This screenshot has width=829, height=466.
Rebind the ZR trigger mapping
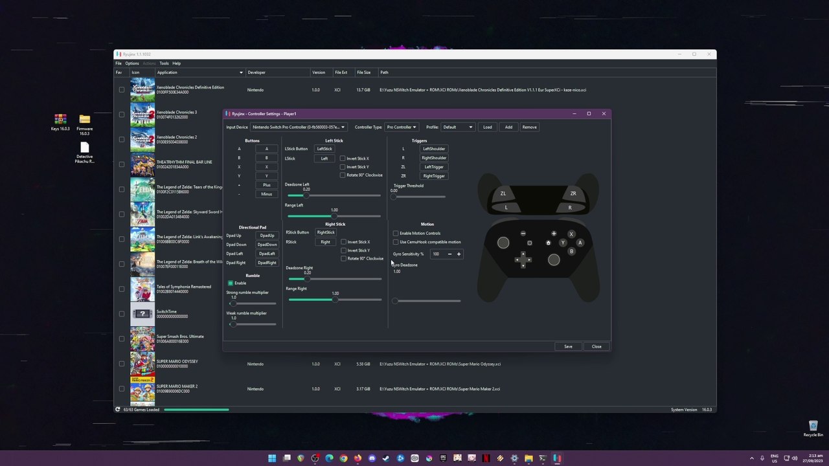[434, 176]
